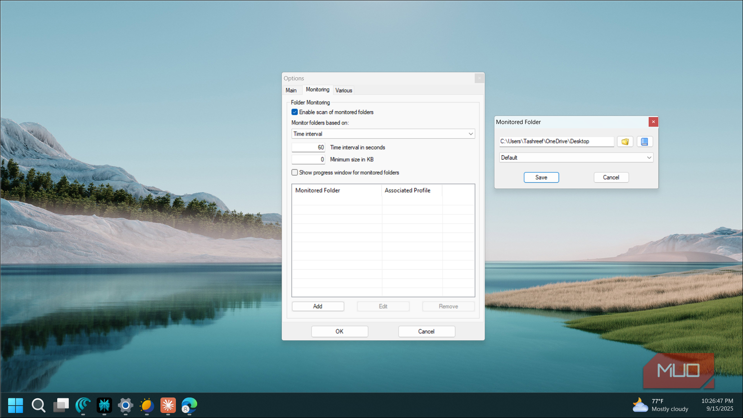The image size is (743, 418).
Task: Enable show progress window for monitored folders
Action: pos(294,172)
